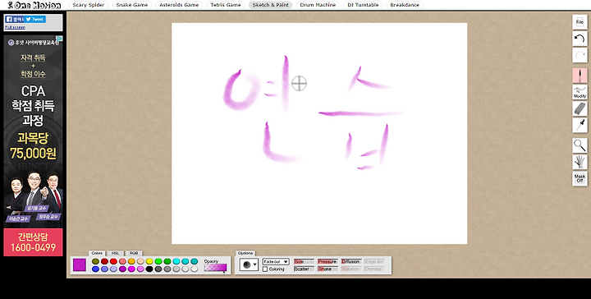591x299 pixels.
Task: Choose the dark green color swatch
Action: [167, 261]
